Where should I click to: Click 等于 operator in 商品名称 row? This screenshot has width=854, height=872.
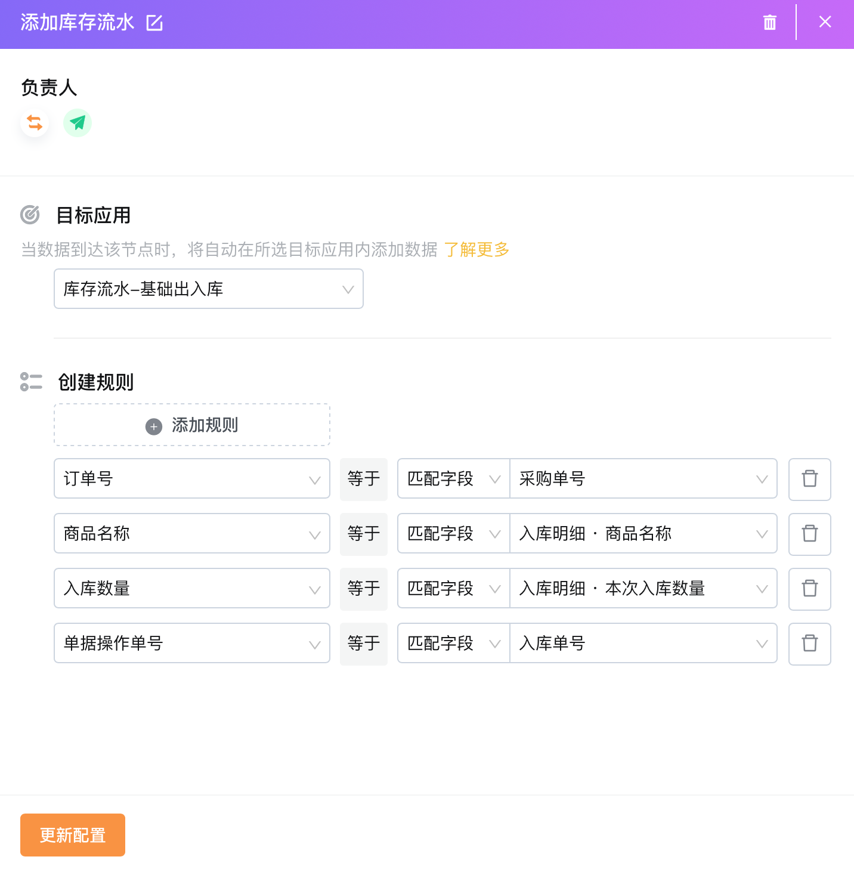point(364,533)
